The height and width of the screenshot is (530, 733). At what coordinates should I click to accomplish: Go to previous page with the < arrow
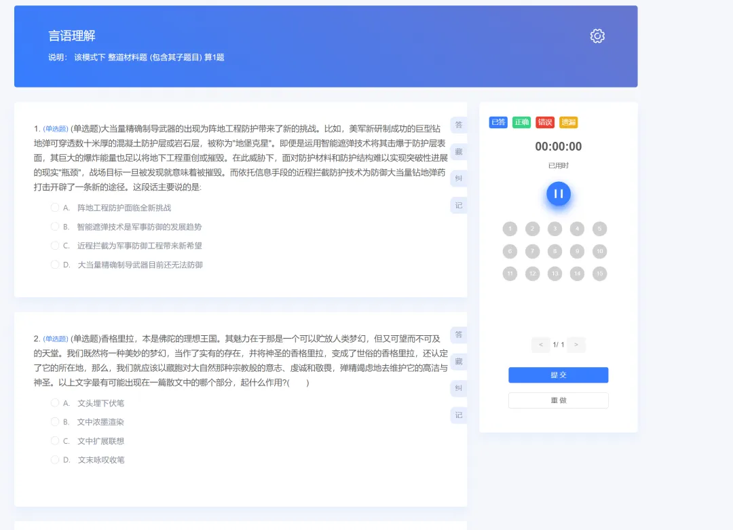(x=541, y=345)
